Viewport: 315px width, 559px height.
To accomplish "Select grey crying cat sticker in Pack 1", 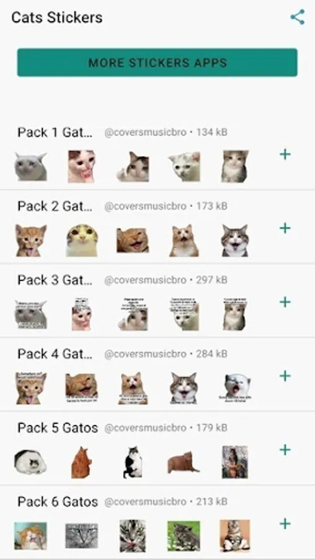I will click(30, 166).
